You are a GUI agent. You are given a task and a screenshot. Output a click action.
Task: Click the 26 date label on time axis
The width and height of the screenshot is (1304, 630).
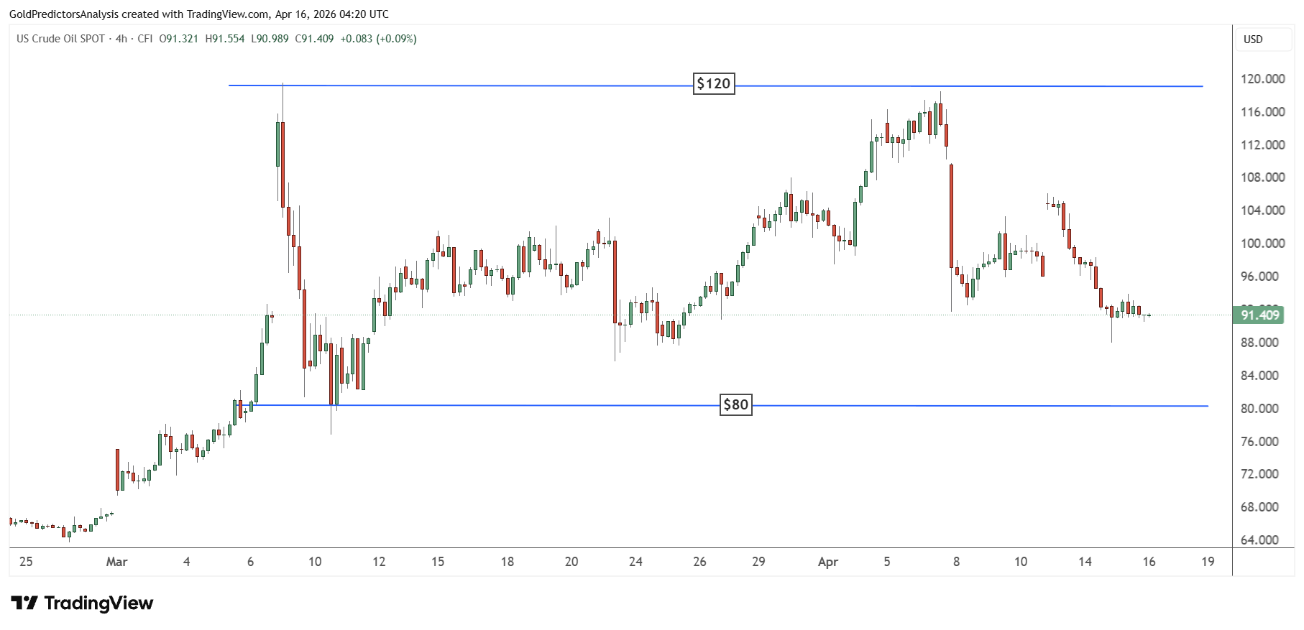click(699, 562)
